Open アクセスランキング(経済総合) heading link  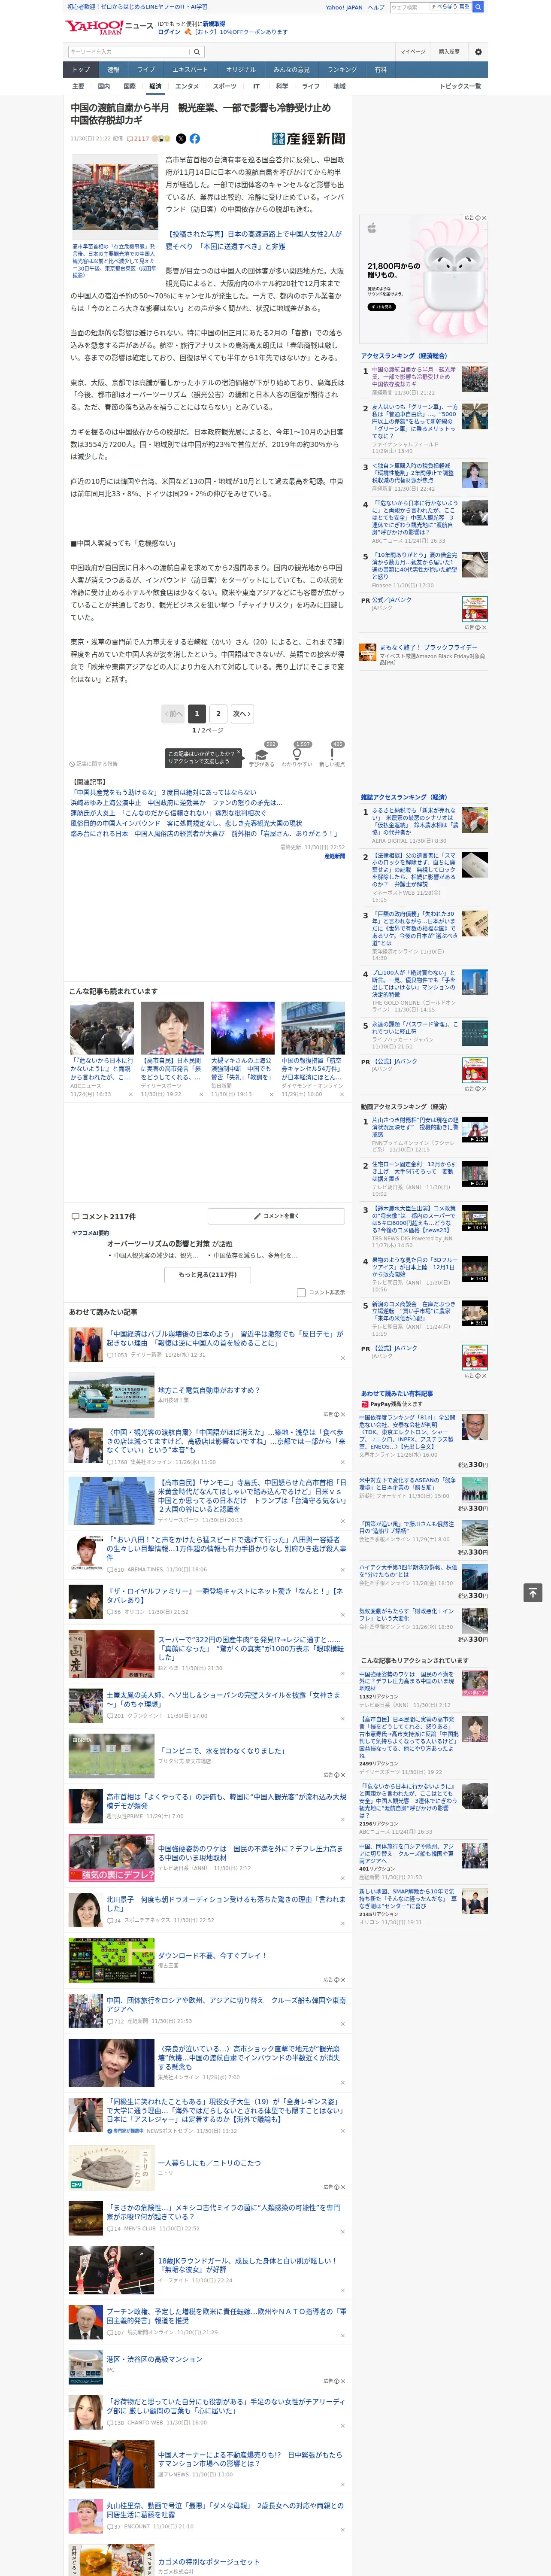404,355
